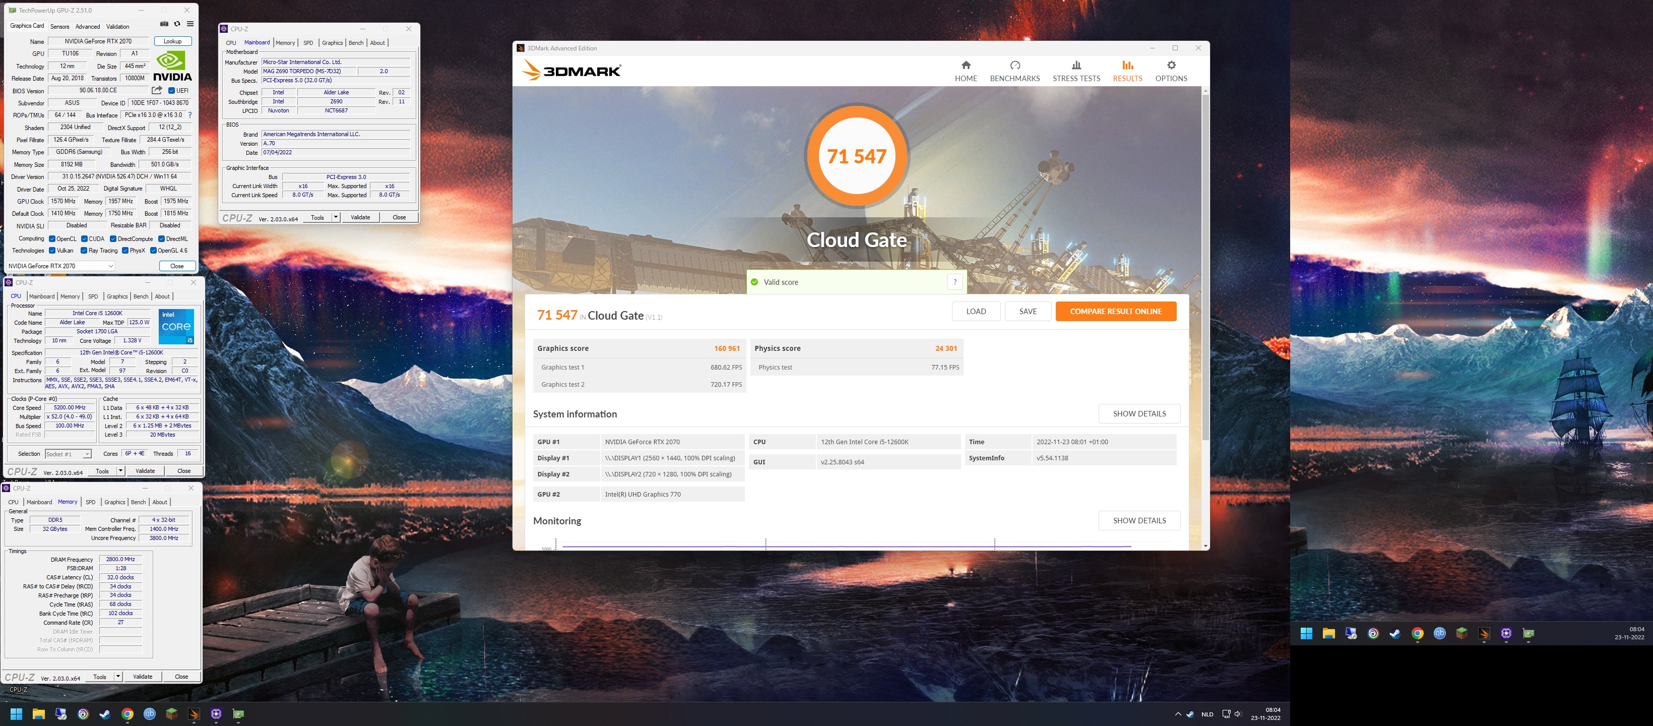This screenshot has height=726, width=1653.
Task: Open RESULTS in 3DMark
Action: click(x=1127, y=71)
